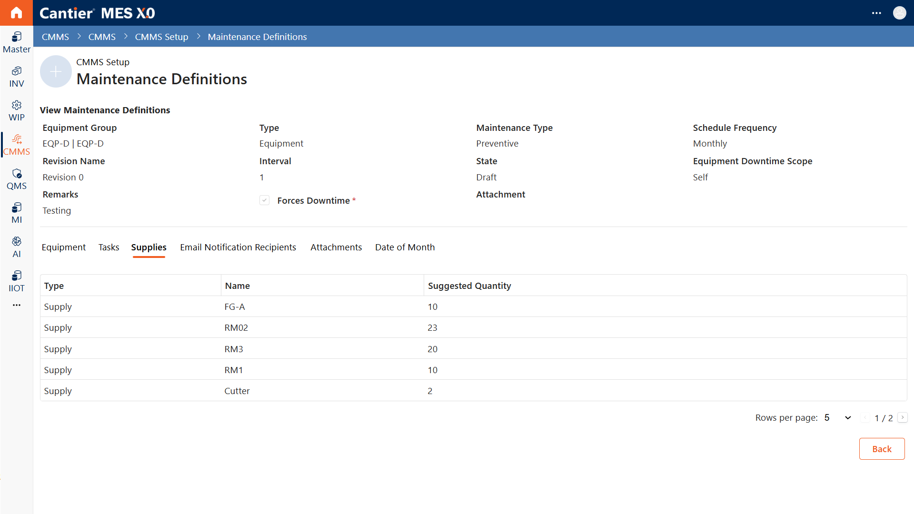Open the INV module icon
Screen dimensions: 914x514
click(17, 77)
